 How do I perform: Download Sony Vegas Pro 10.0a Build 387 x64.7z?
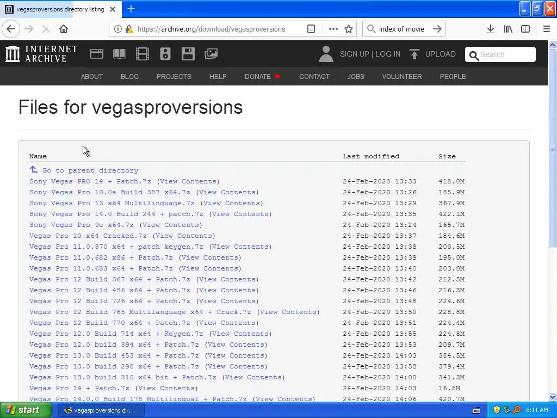110,192
